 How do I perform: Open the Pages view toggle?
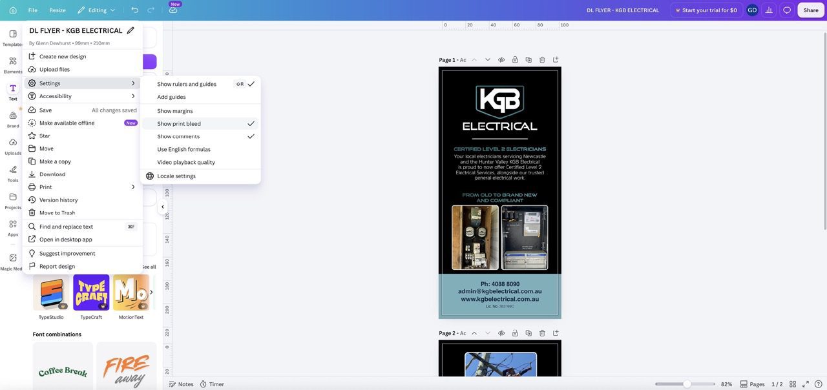pos(752,384)
